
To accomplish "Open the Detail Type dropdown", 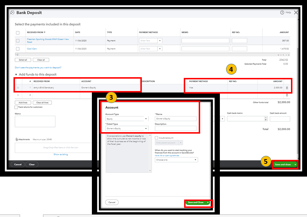I will pos(146,129).
